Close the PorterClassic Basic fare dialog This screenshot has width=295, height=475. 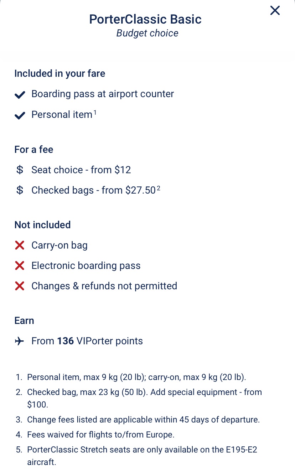tap(275, 11)
